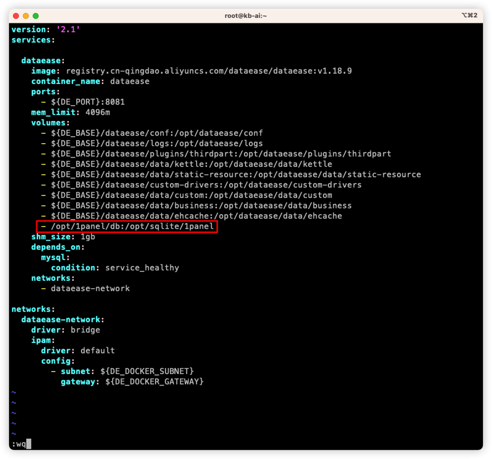The width and height of the screenshot is (492, 459).
Task: Click the service_healthy condition value
Action: 142,268
